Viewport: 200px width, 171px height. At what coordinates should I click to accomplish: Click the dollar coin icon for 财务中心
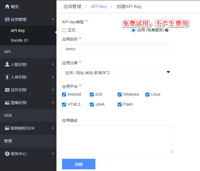[7, 154]
